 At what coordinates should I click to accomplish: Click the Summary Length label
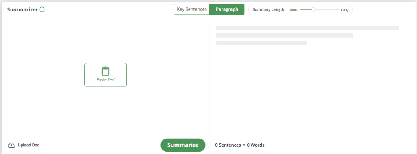point(268,10)
